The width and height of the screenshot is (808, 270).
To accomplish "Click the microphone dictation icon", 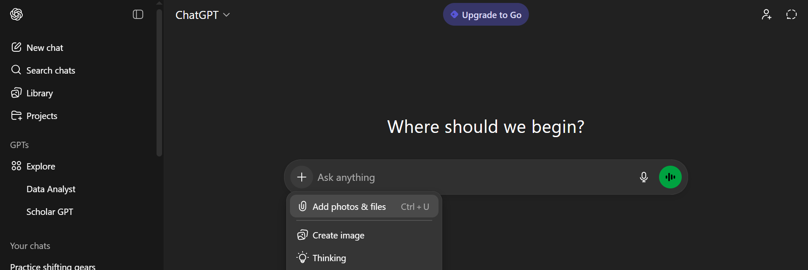I will (x=643, y=177).
